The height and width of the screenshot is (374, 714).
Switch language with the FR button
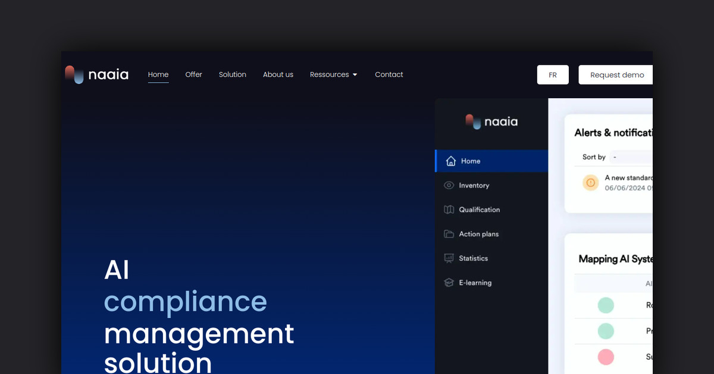point(553,75)
